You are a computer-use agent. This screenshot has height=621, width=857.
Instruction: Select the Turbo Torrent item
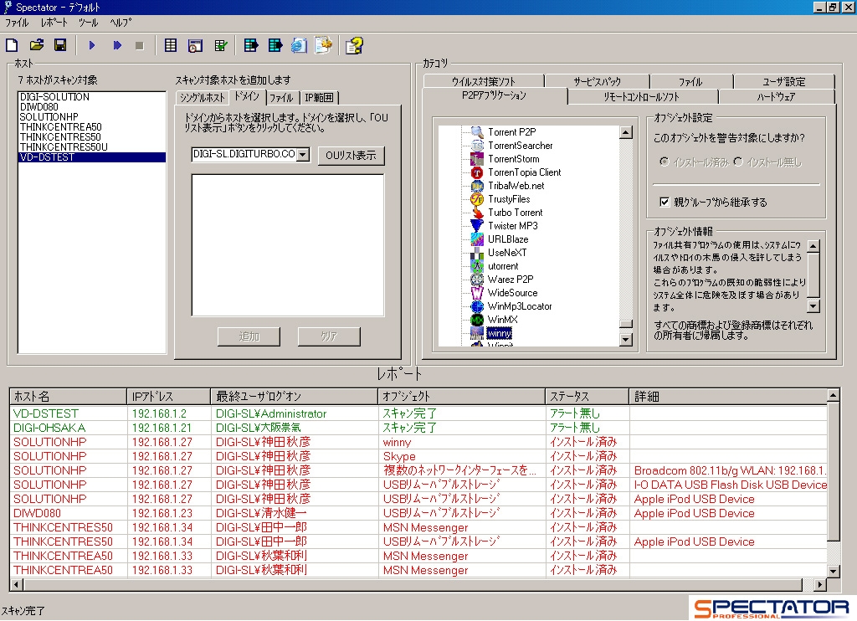pos(515,213)
